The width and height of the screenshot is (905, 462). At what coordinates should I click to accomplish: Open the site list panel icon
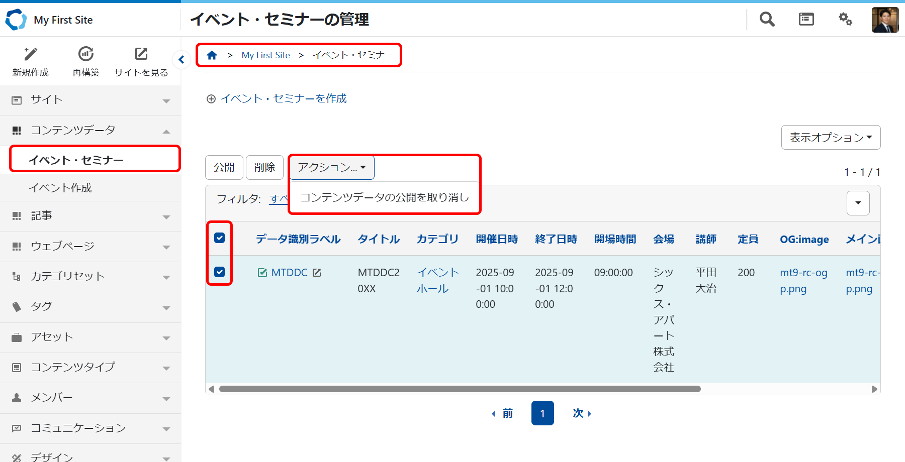click(x=806, y=20)
